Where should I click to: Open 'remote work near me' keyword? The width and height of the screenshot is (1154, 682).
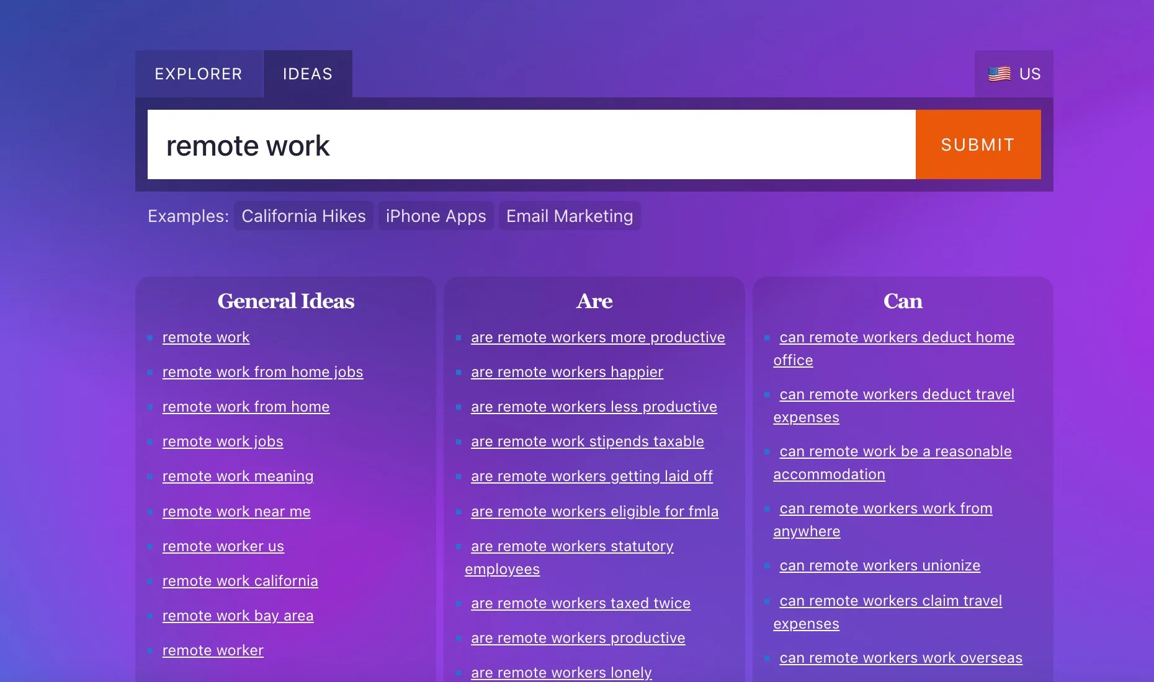coord(236,511)
